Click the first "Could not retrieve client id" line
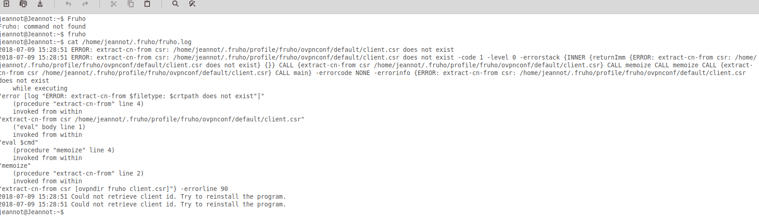 pyautogui.click(x=143, y=196)
